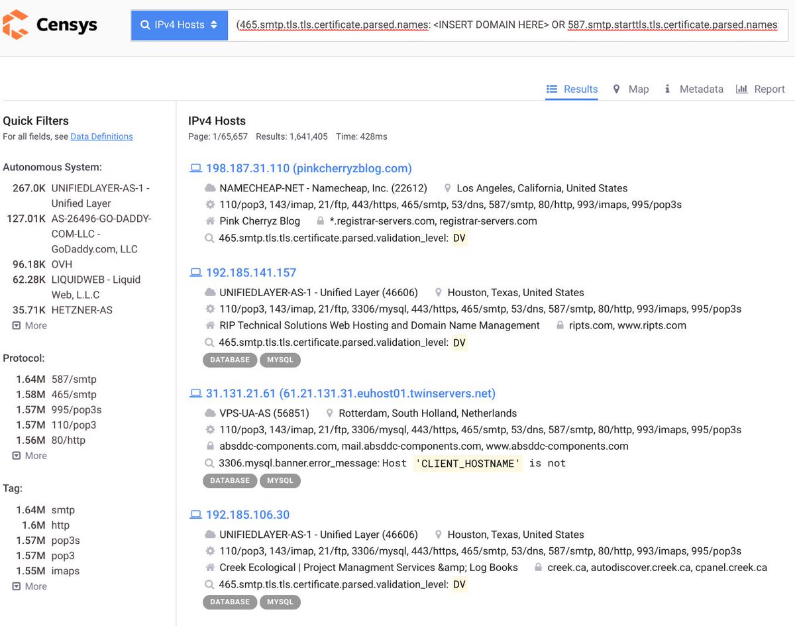
Task: Open the Data Definitions link
Action: tap(102, 136)
